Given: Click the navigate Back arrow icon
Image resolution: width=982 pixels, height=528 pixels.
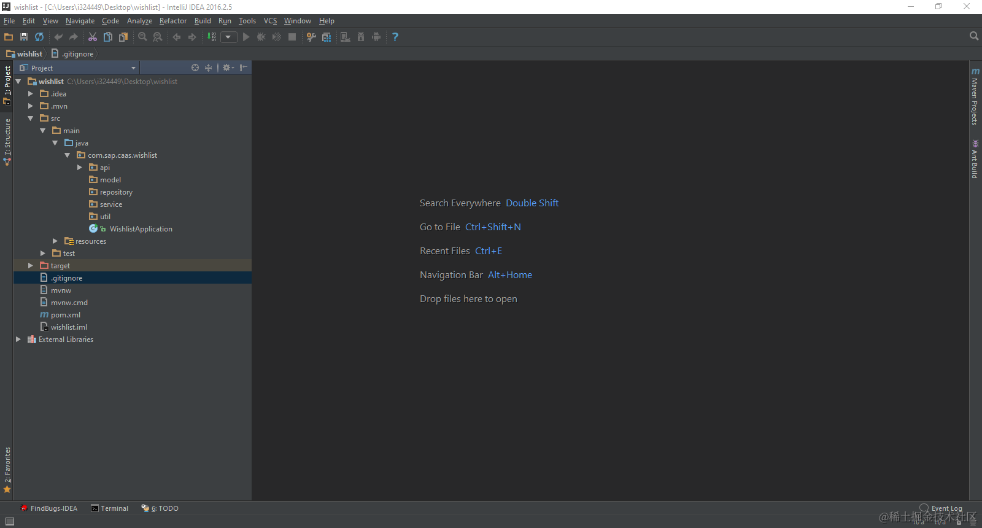Looking at the screenshot, I should coord(177,37).
